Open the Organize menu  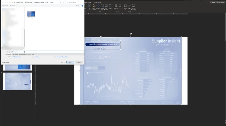(x=5, y=6)
